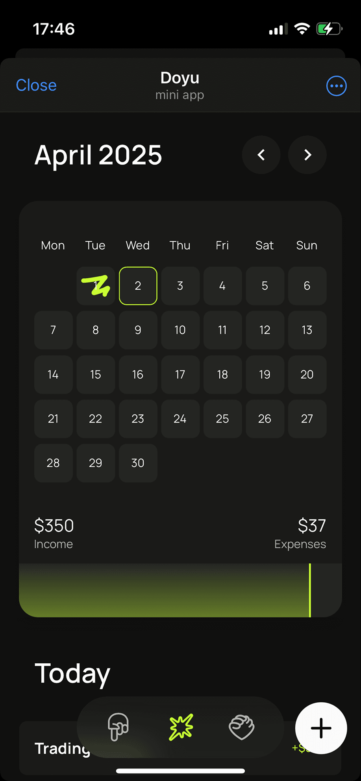361x781 pixels.
Task: Select the green starburst icon in bottom bar
Action: tap(181, 727)
